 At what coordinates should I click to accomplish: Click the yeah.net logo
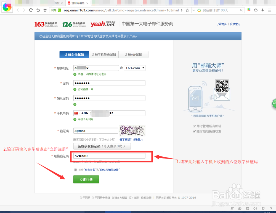coord(103,24)
